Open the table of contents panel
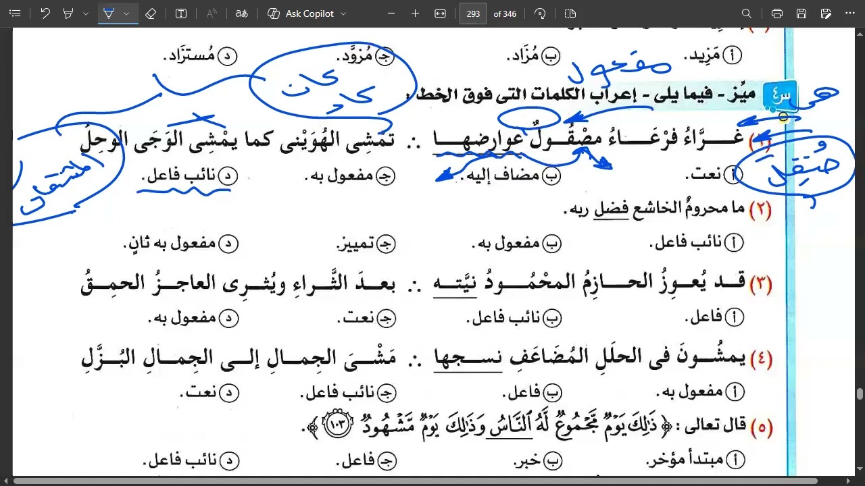Image resolution: width=865 pixels, height=486 pixels. 16,13
